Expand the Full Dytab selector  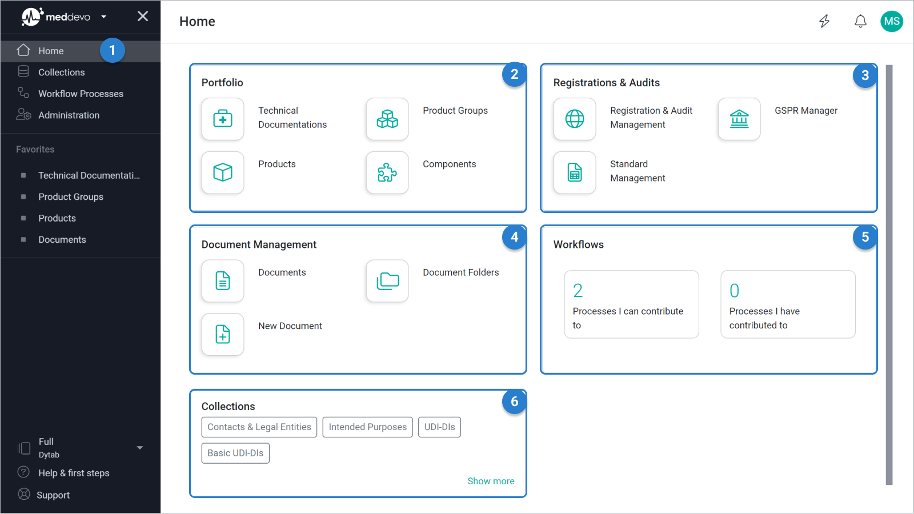point(139,448)
